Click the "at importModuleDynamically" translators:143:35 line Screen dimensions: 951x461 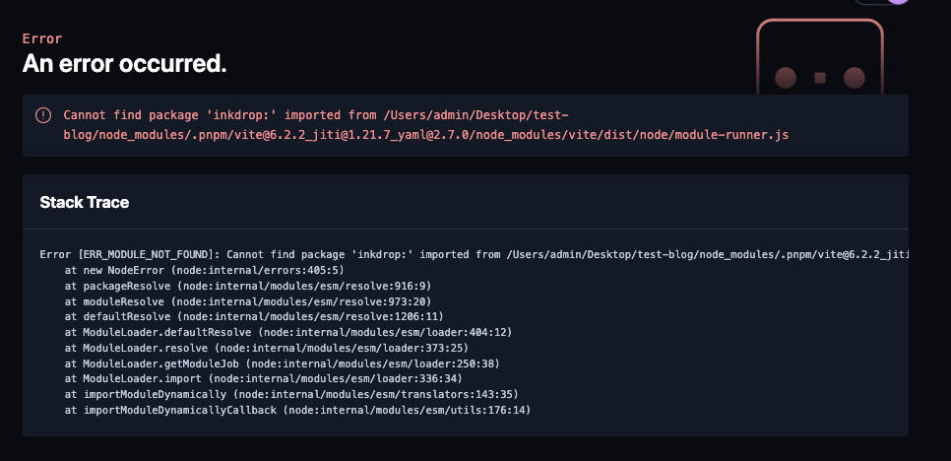(291, 395)
